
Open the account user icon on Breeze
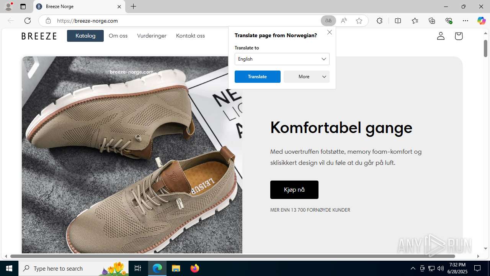click(441, 36)
